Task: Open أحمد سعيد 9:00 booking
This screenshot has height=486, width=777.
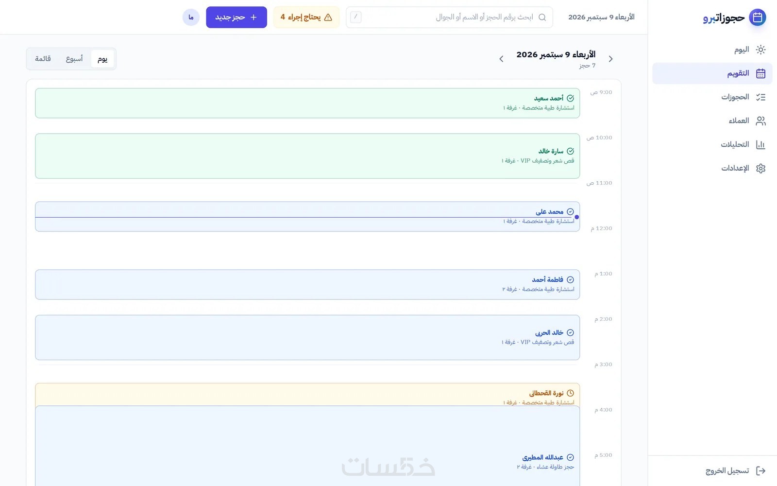Action: pos(307,103)
